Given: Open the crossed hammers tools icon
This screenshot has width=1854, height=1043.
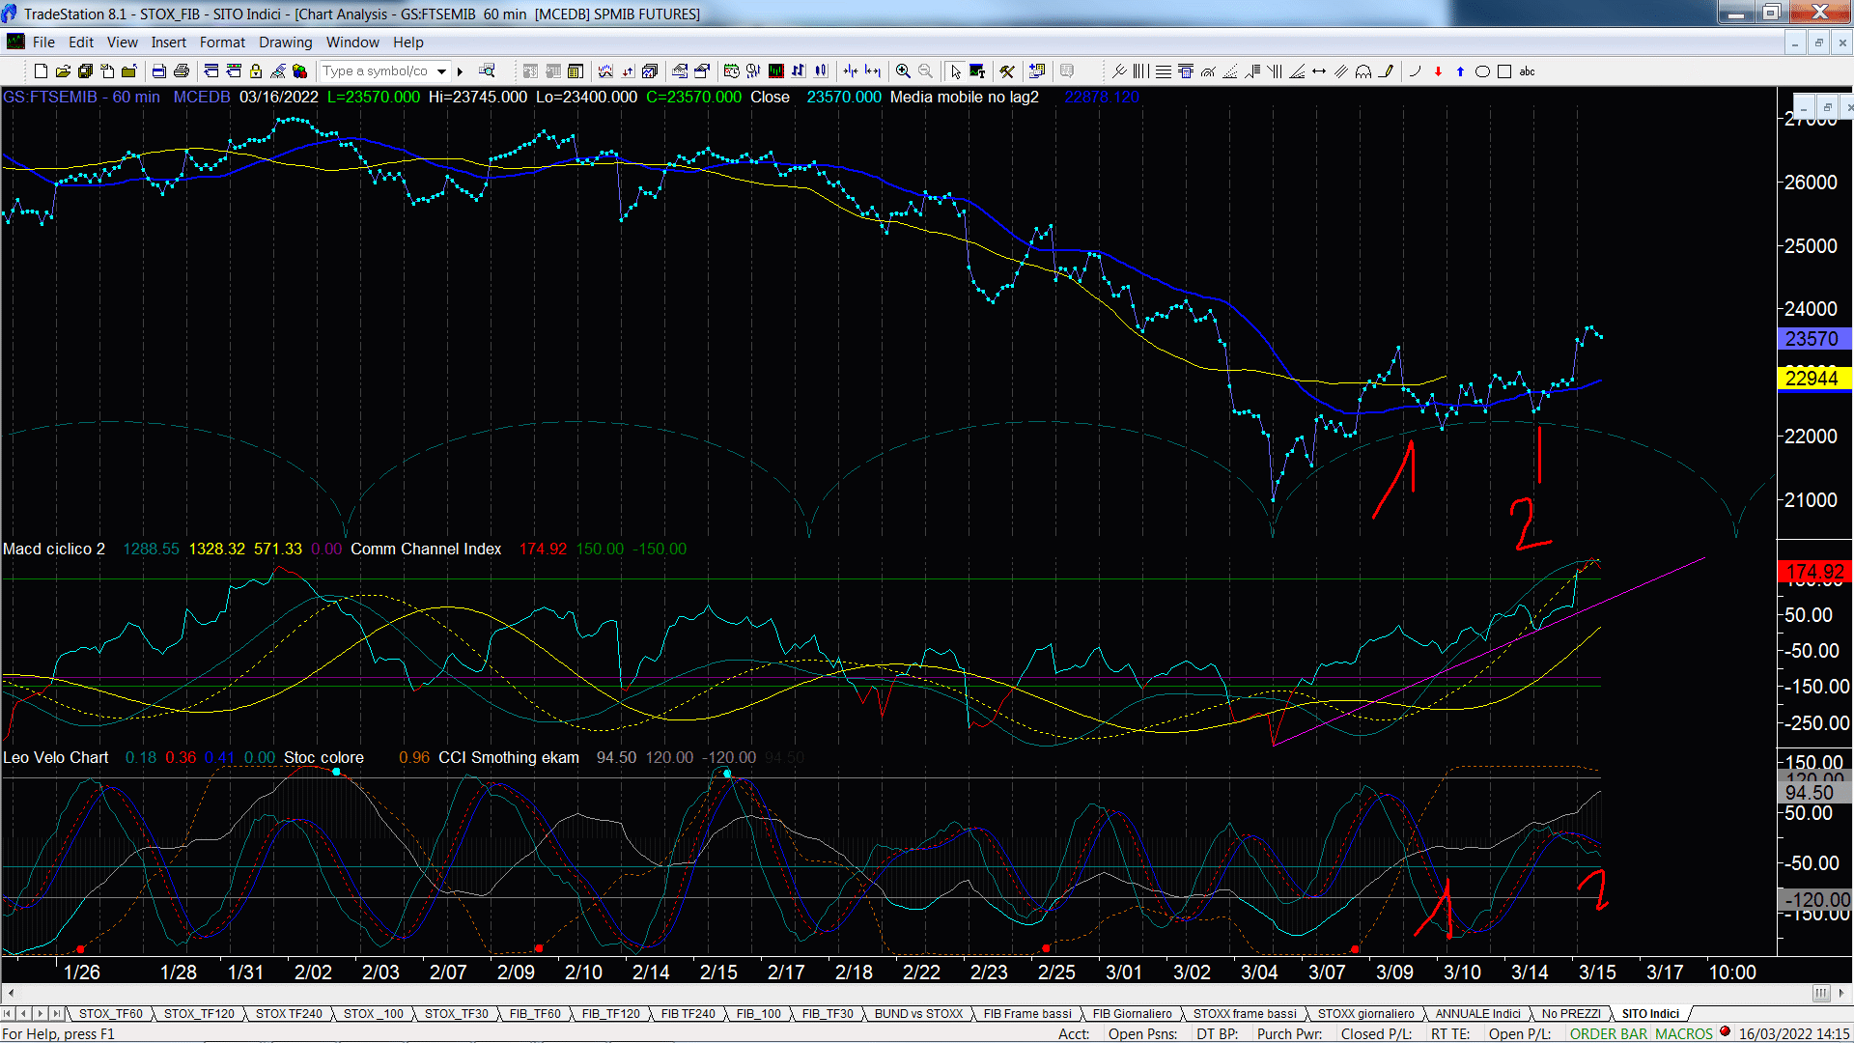Looking at the screenshot, I should click(1007, 71).
